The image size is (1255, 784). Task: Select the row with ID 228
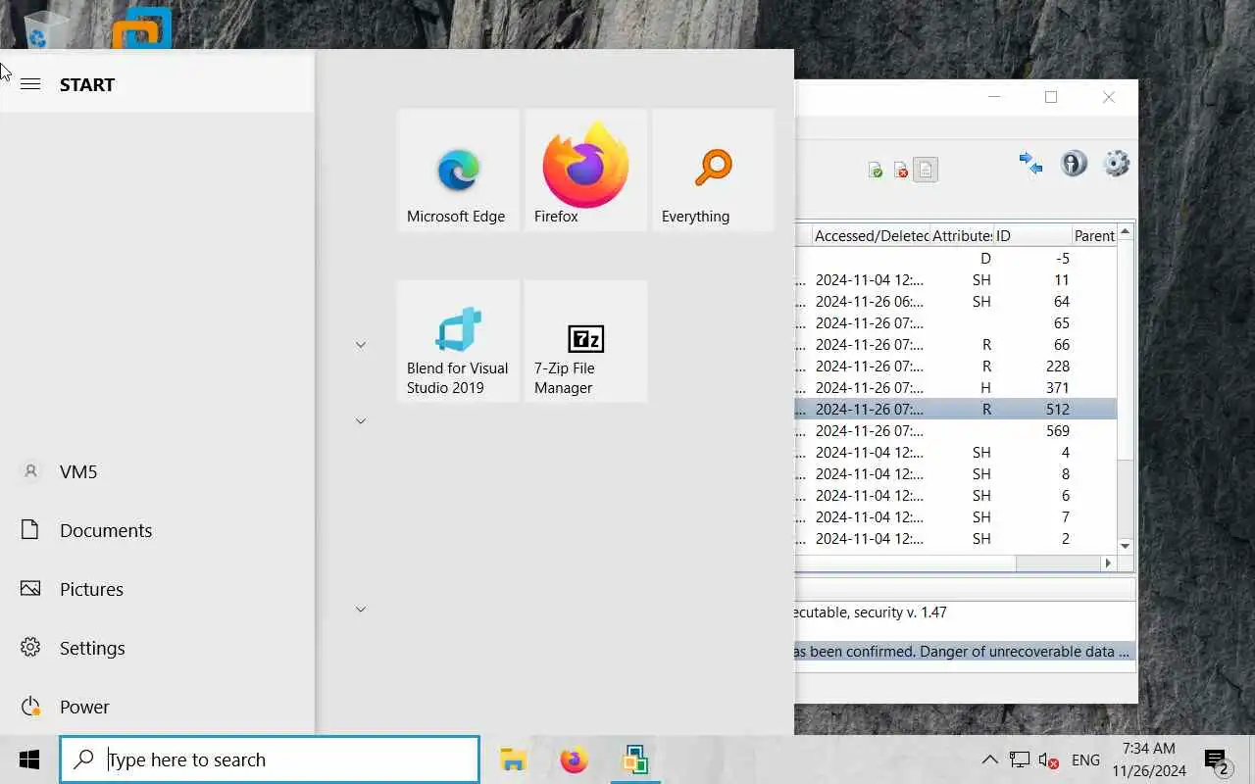pyautogui.click(x=955, y=367)
